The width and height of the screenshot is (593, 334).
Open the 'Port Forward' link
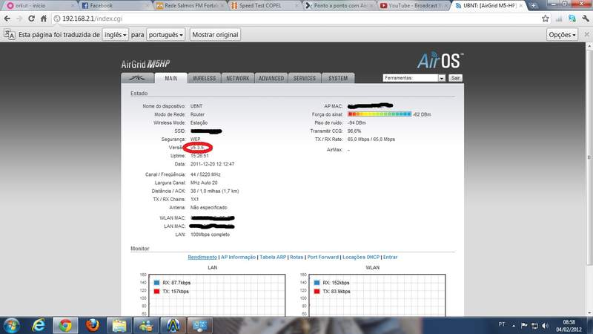coord(322,257)
